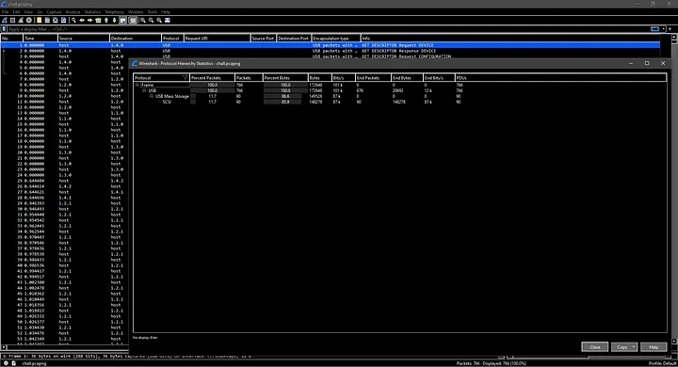Apply filter with the blue arrow button
Image resolution: width=678 pixels, height=367 pixels.
(655, 29)
